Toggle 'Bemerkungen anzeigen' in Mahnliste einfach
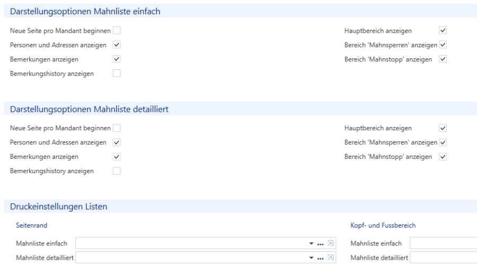Image resolution: width=477 pixels, height=271 pixels. [x=117, y=59]
